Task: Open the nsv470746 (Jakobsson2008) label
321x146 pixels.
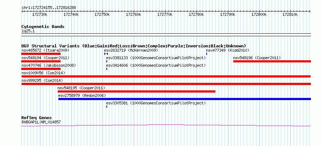Action: point(49,65)
